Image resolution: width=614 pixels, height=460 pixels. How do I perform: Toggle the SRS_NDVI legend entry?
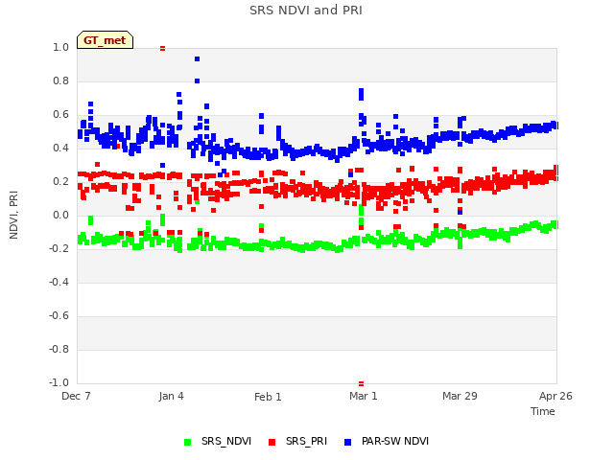tap(218, 441)
